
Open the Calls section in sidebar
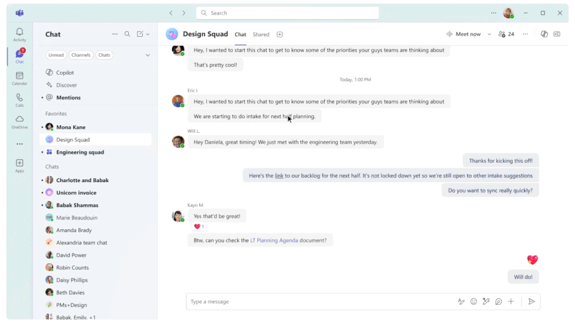(x=20, y=100)
